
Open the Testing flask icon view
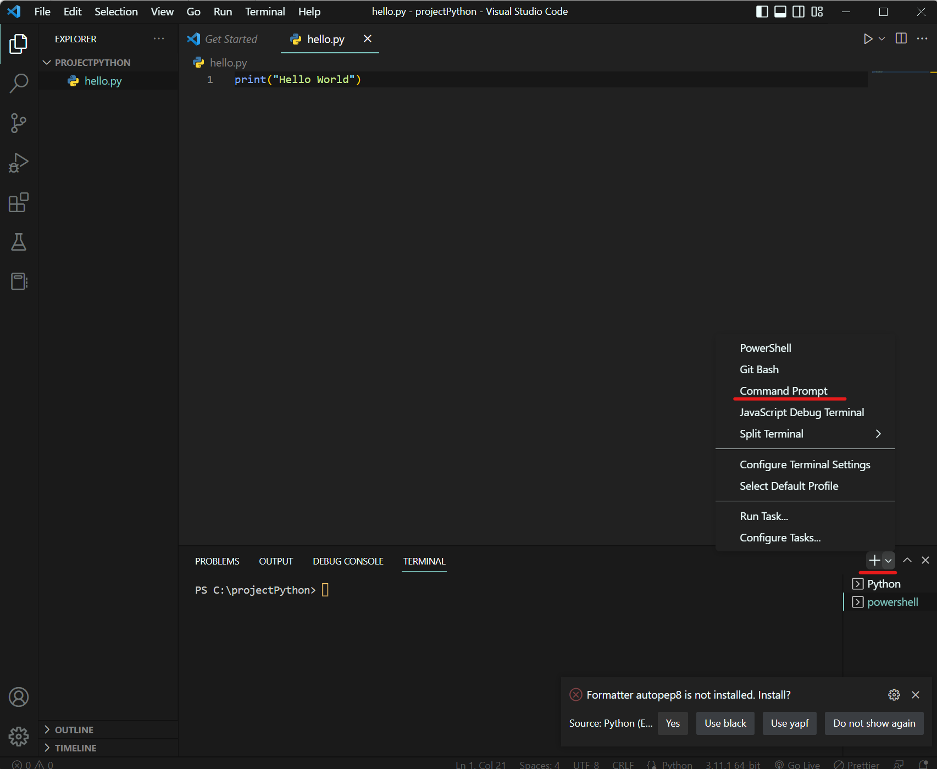[x=19, y=242]
